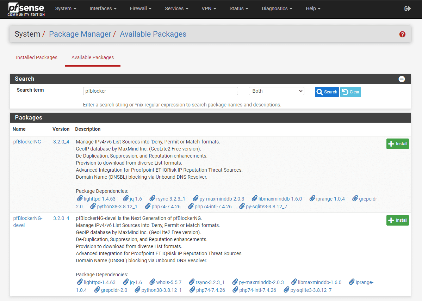The width and height of the screenshot is (422, 301).
Task: Open php74-7.4.26 dependency under pfBlockerNG-devel
Action: click(x=207, y=290)
